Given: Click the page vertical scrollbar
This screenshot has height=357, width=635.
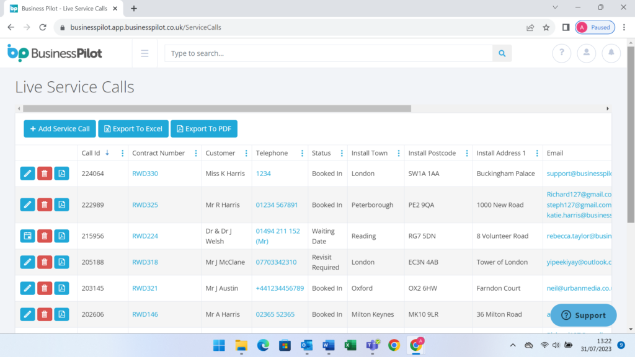Looking at the screenshot, I should (631, 134).
